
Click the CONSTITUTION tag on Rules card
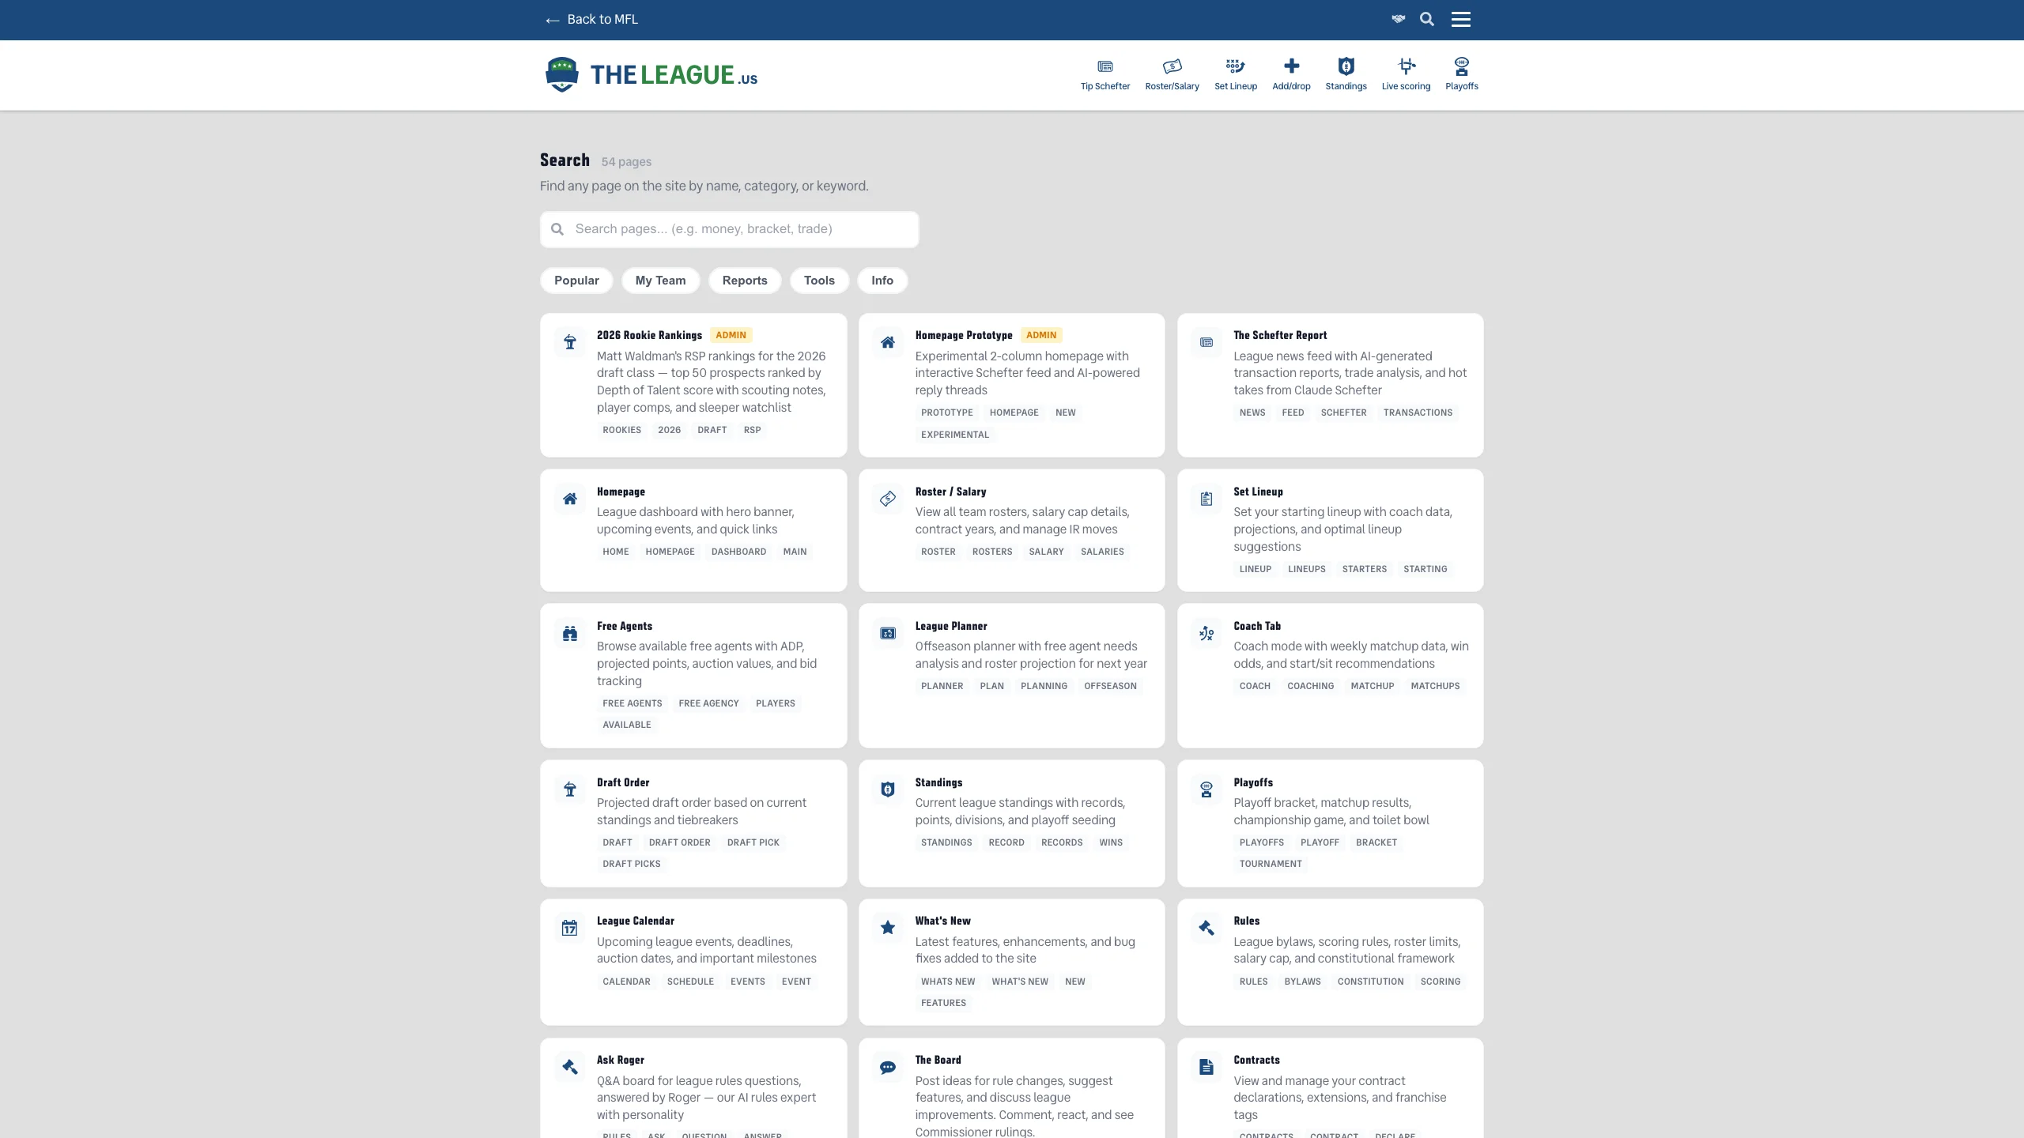pos(1370,982)
